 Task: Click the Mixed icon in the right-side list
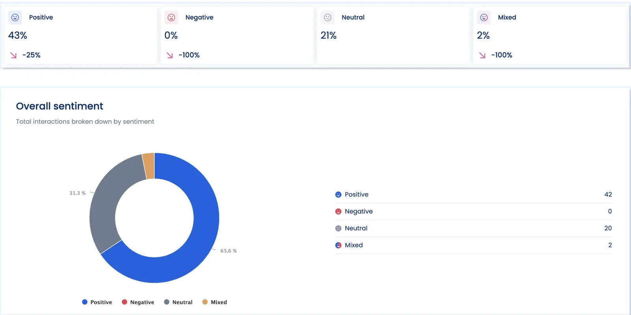338,245
